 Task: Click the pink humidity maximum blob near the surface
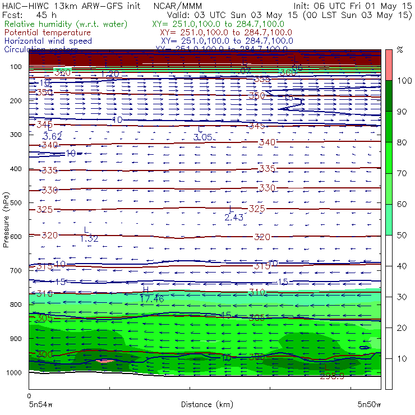(105, 361)
